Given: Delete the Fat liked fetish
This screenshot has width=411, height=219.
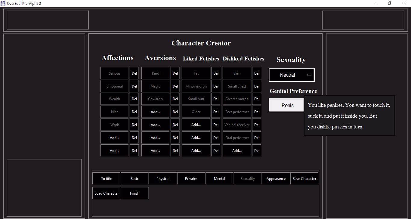Looking at the screenshot, I should click(x=216, y=73).
